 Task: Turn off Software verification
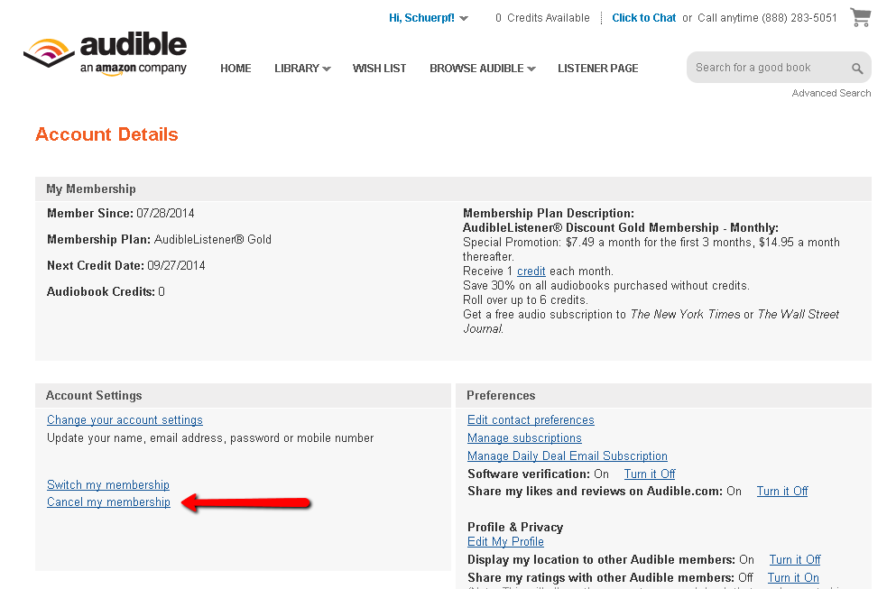click(x=650, y=474)
